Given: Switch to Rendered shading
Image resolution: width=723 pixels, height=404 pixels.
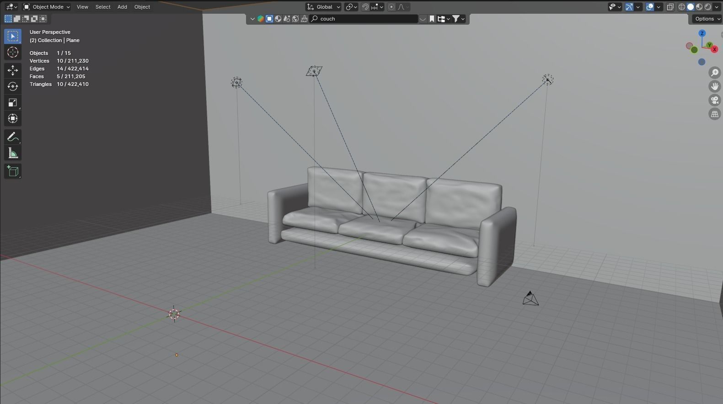Looking at the screenshot, I should (708, 7).
